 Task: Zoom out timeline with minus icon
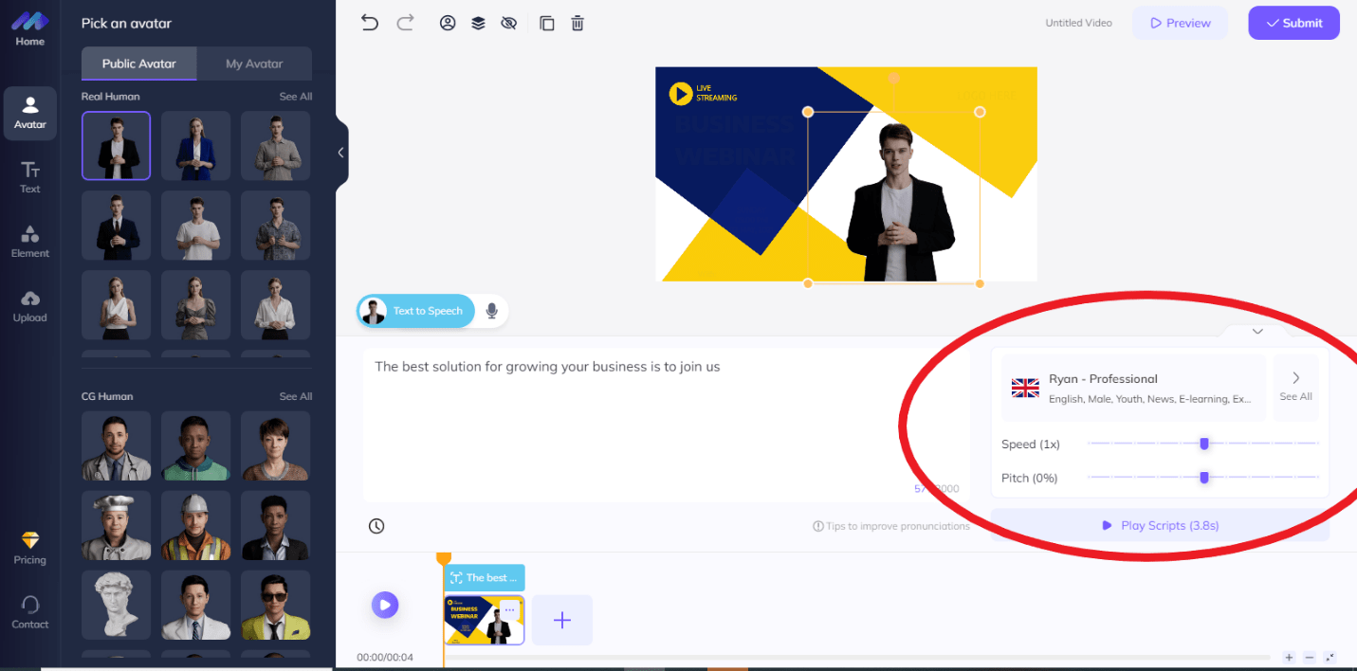coord(1310,658)
